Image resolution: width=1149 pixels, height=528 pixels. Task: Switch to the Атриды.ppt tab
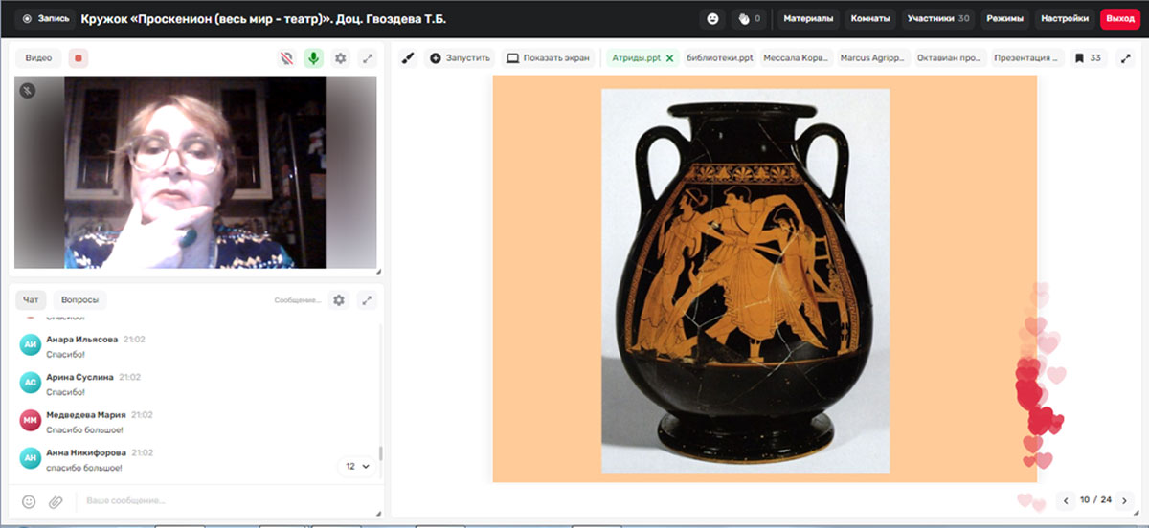coord(636,58)
